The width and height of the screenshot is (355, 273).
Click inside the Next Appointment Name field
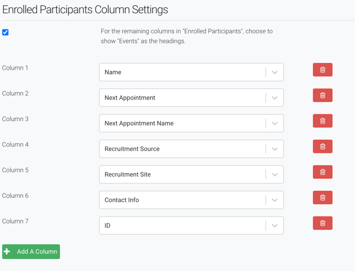pos(180,123)
